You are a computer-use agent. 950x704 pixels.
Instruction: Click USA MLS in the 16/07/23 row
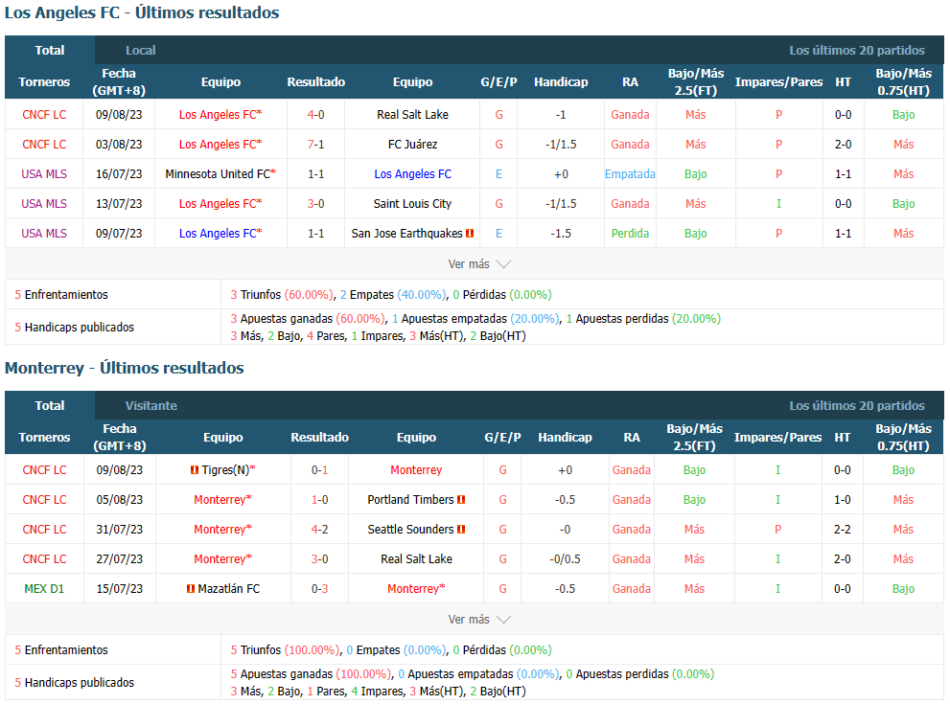44,173
